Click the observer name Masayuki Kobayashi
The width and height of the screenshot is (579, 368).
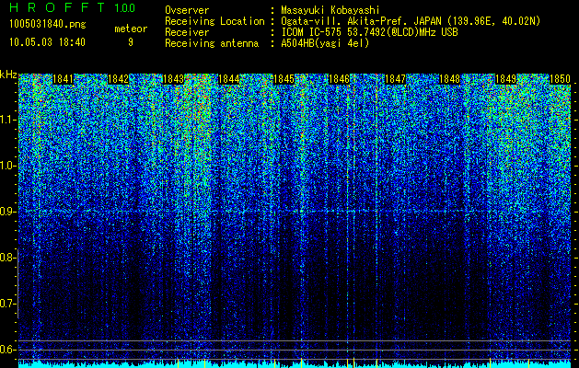pos(330,10)
